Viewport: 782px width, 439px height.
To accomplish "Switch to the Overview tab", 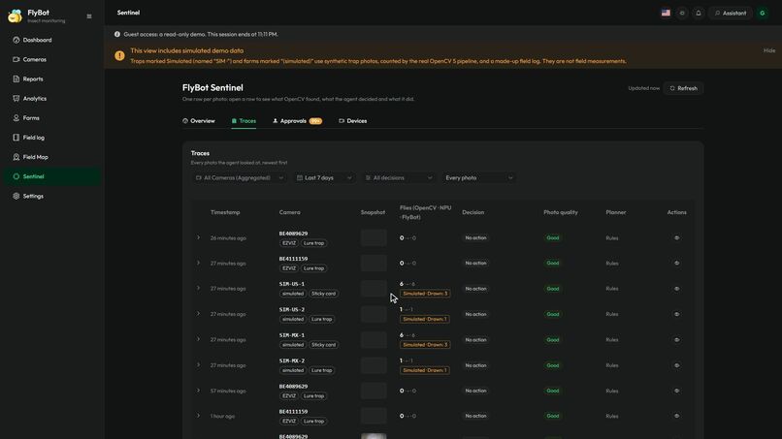I will click(199, 121).
